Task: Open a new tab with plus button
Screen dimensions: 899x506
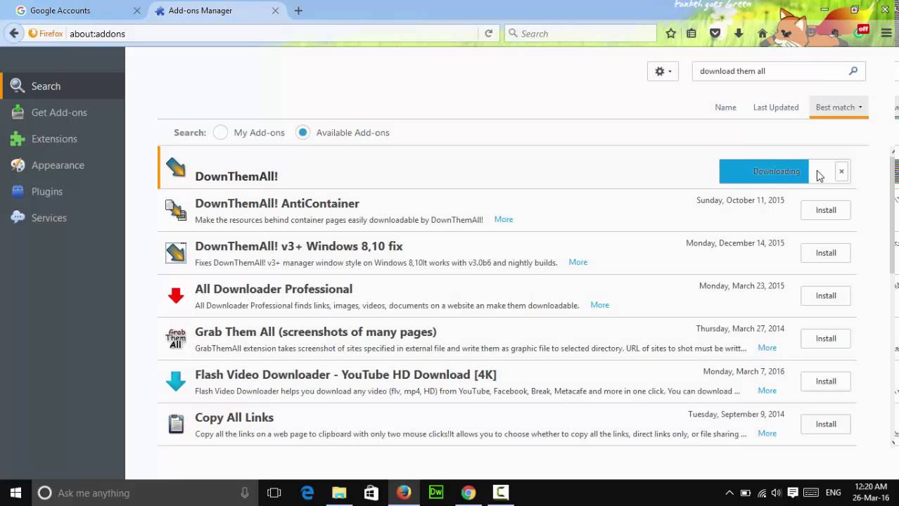Action: point(298,11)
